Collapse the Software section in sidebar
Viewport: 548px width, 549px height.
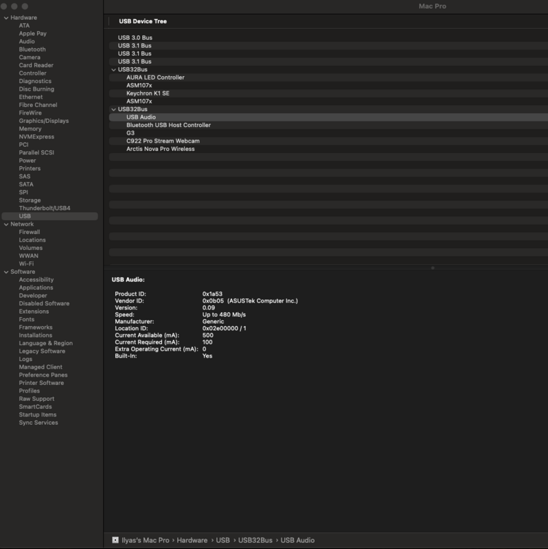[5, 272]
